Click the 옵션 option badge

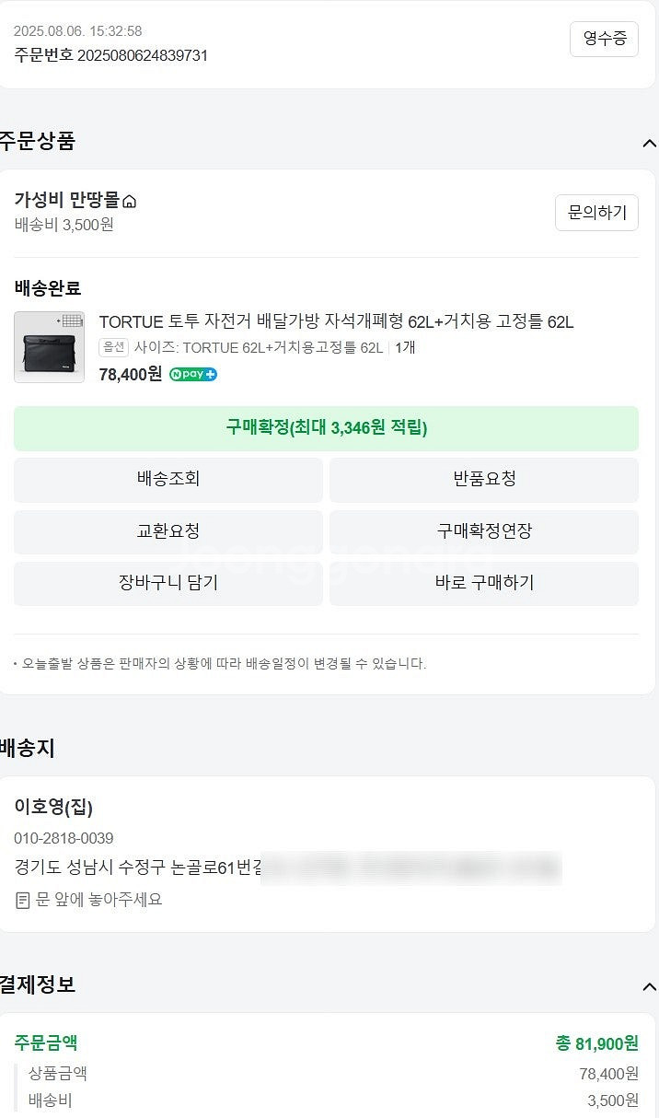click(x=113, y=347)
